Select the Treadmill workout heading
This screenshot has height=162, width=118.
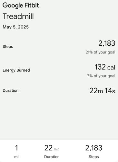[18, 16]
